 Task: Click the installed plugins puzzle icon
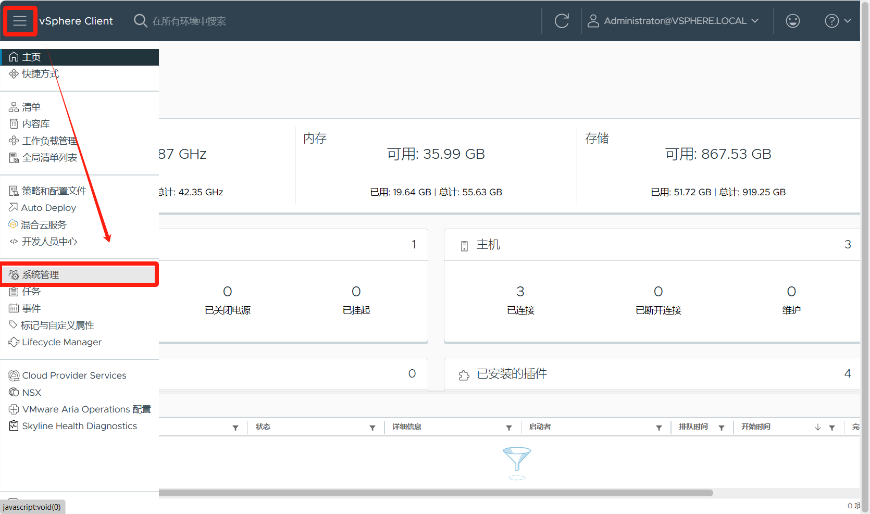[464, 375]
